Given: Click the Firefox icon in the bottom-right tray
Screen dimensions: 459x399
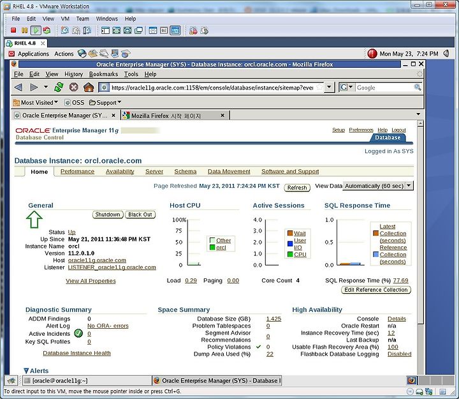Looking at the screenshot, I should 412,380.
